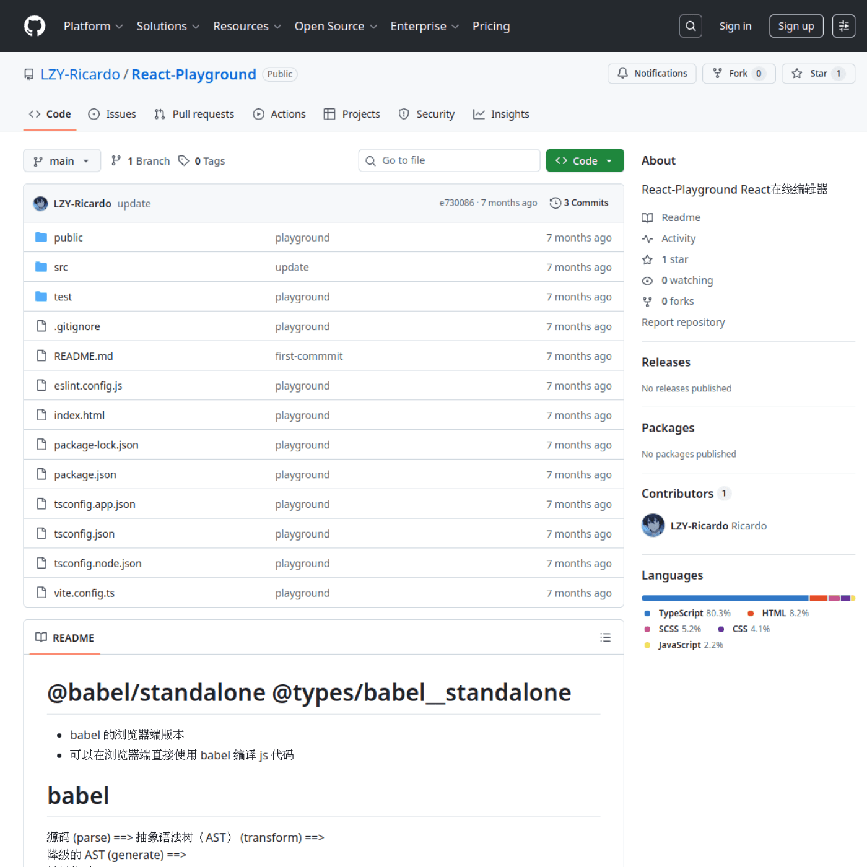The height and width of the screenshot is (867, 867).
Task: Open the src folder icon
Action: 41,266
